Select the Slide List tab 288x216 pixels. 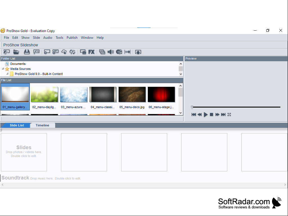pyautogui.click(x=17, y=125)
